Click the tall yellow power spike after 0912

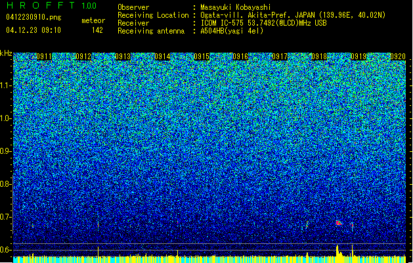(x=98, y=251)
